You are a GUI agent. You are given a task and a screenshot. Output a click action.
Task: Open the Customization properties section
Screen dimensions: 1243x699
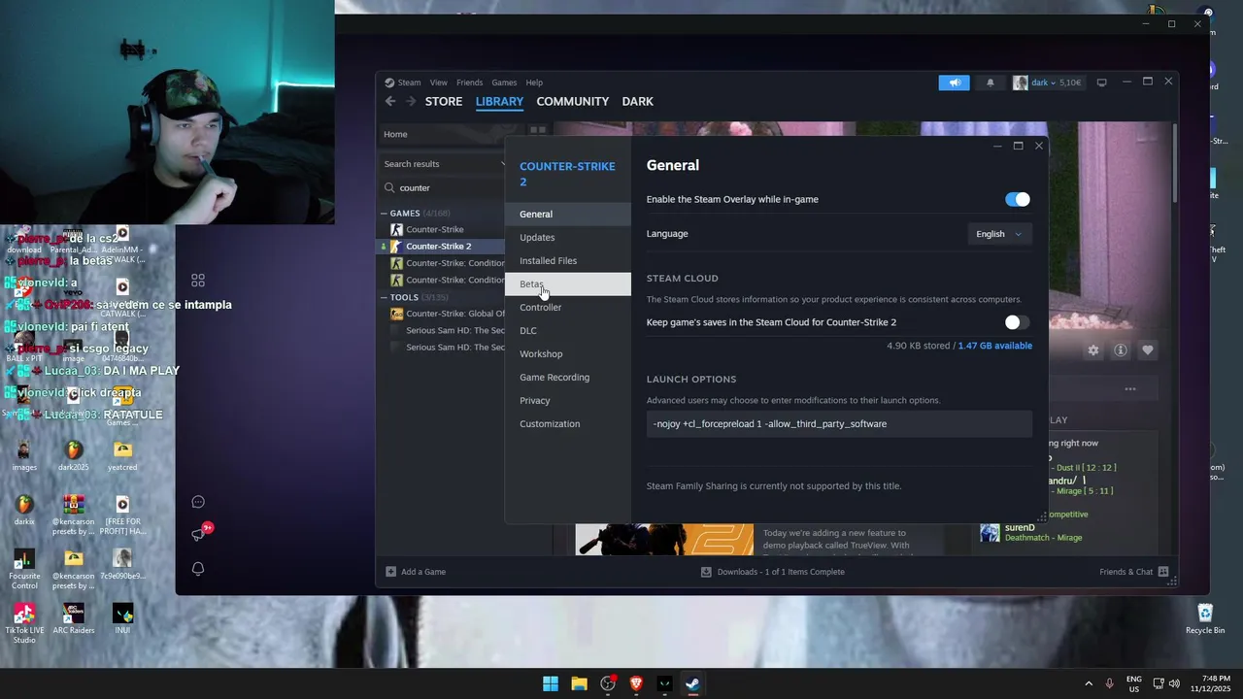[568, 424]
